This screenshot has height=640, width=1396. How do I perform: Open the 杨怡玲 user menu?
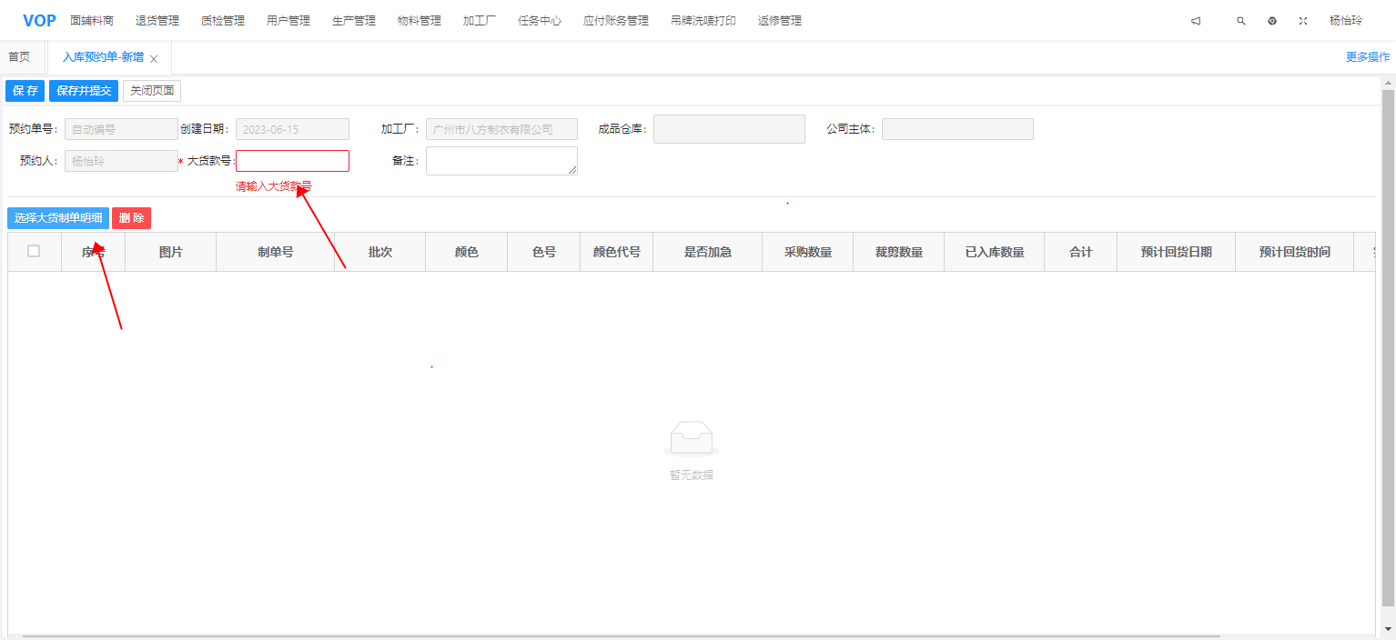(1345, 21)
